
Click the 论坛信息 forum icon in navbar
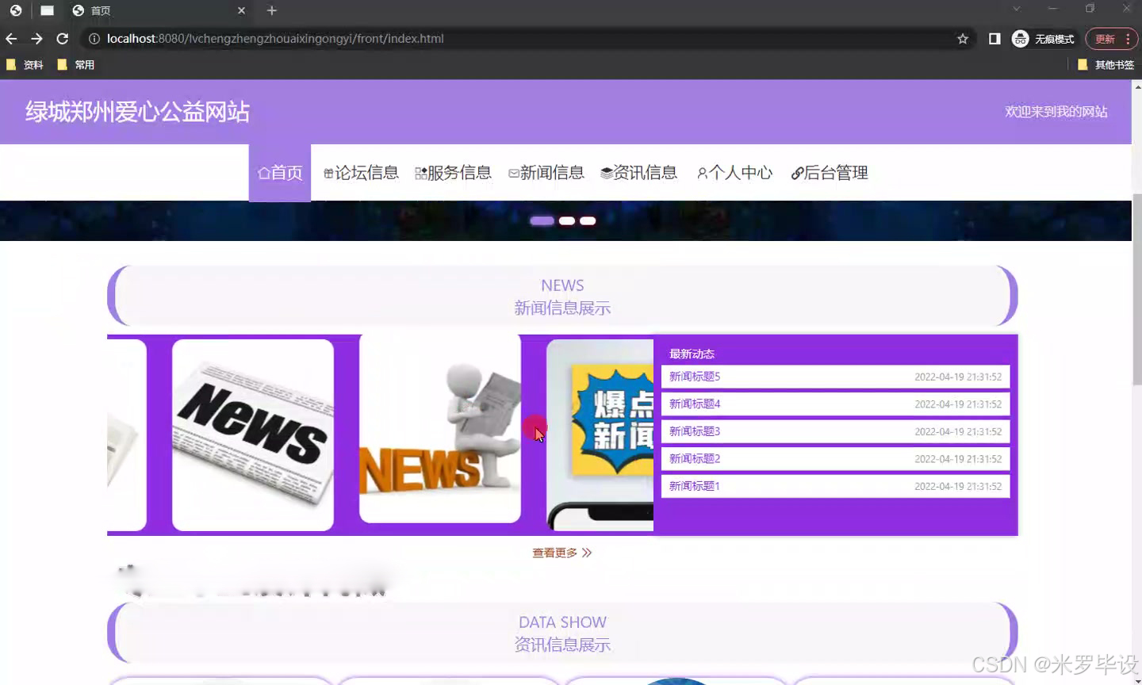328,172
